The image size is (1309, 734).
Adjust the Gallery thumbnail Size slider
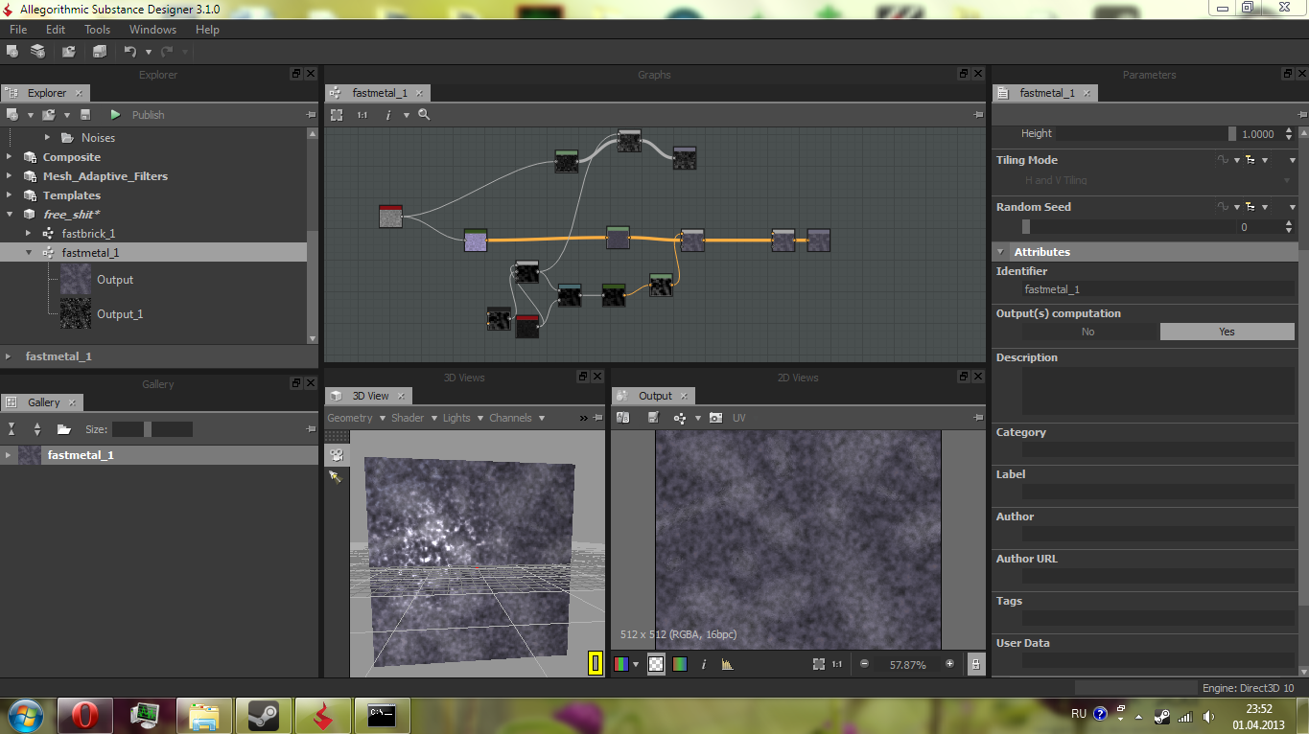click(x=152, y=429)
